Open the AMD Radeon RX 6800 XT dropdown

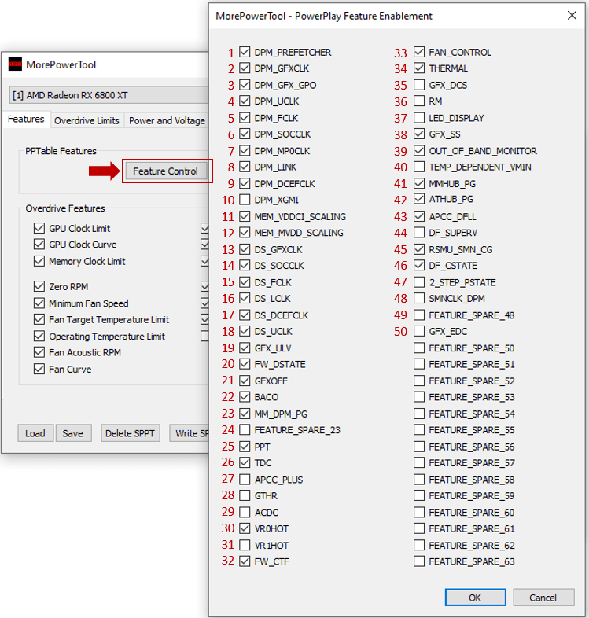pyautogui.click(x=109, y=95)
